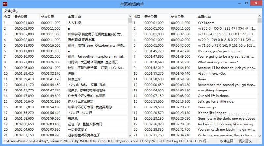Select the English row Brian.
The width and height of the screenshot is (264, 146).
[195, 79]
